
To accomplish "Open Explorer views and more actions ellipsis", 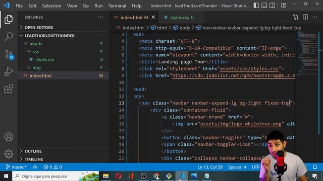I will tap(100, 17).
